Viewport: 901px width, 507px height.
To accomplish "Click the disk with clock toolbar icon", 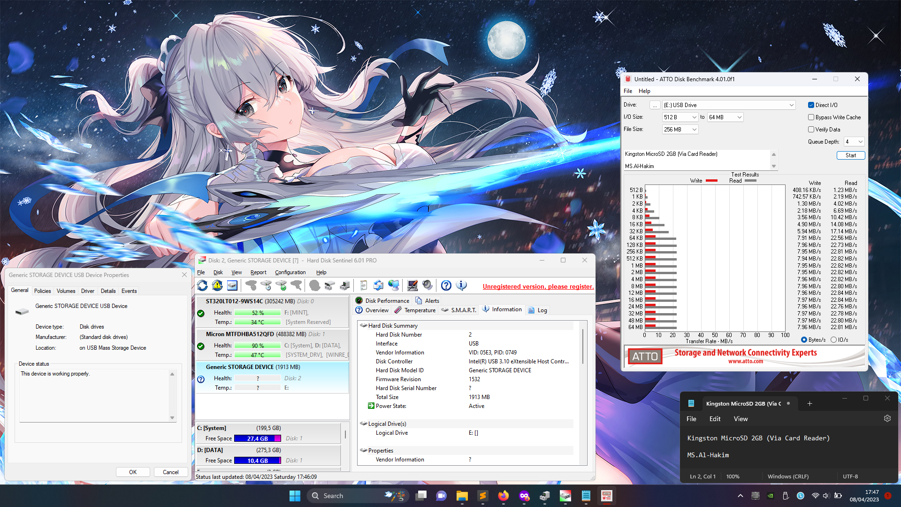I will point(266,285).
